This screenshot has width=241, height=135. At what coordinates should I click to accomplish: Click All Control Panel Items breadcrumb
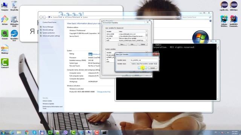(x=72, y=17)
